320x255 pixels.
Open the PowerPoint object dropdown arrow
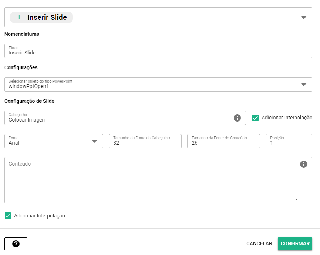(304, 84)
